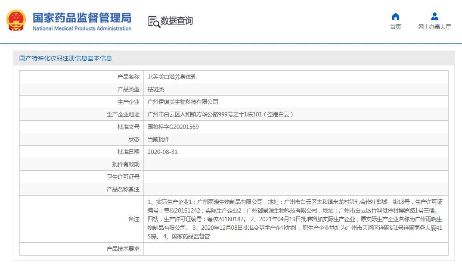Click approval number 国妆特字G20201569
Screen dimensions: 462x266
173,127
